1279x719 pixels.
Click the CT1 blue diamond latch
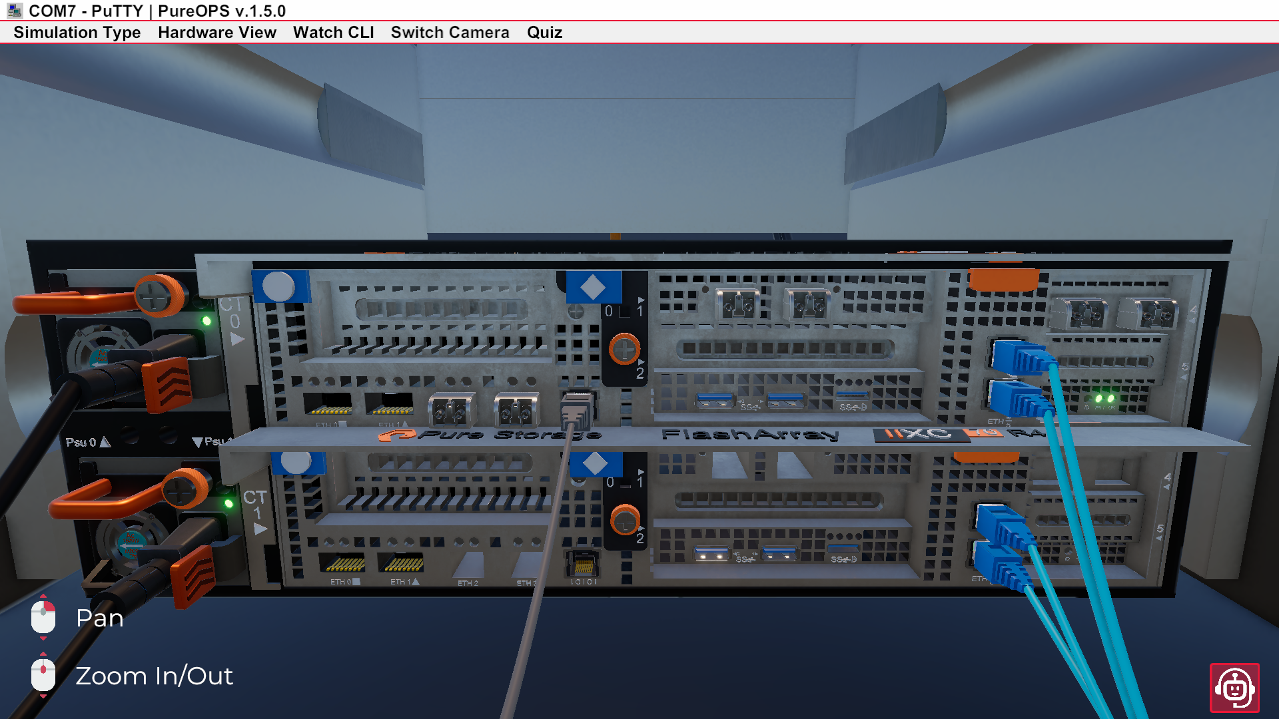(595, 463)
